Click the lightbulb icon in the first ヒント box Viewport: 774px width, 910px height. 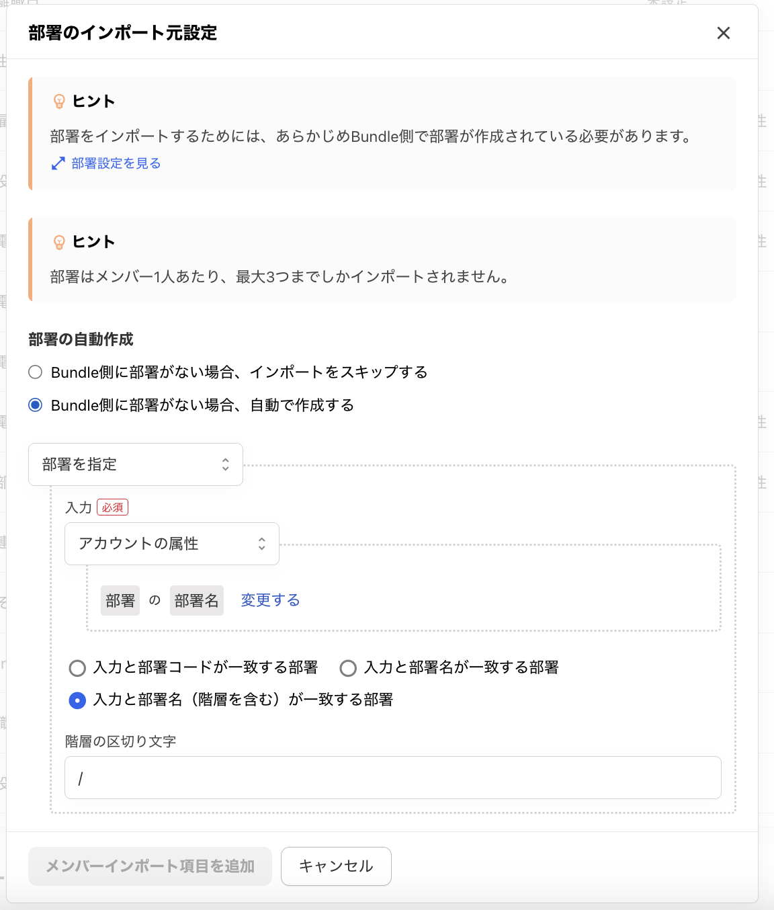[59, 101]
